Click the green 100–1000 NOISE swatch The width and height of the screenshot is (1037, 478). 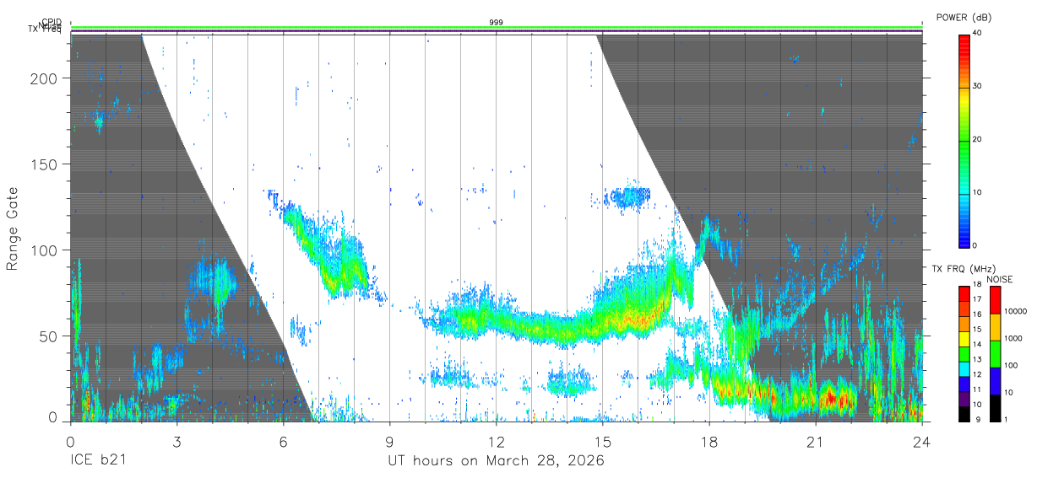tap(996, 354)
